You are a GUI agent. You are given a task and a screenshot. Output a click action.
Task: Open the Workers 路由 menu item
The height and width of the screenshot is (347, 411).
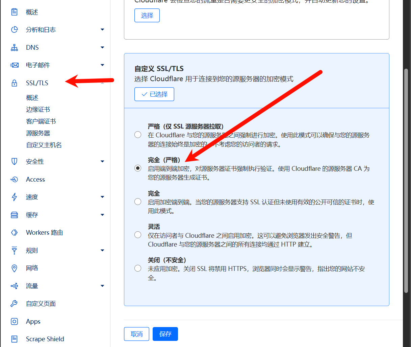point(45,233)
